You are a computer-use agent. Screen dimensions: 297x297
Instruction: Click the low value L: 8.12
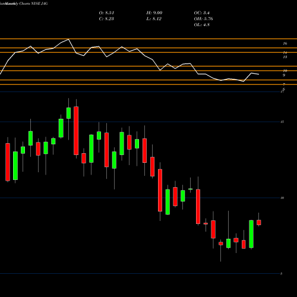154,19
